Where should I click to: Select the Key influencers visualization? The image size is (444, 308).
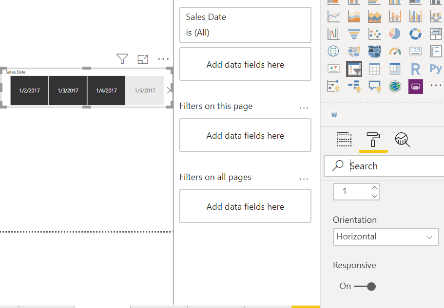tap(333, 86)
